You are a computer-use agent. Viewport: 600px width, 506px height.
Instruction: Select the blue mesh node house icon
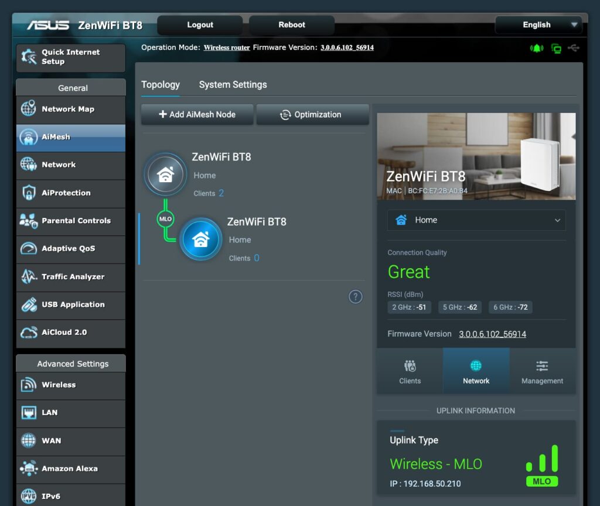click(x=201, y=240)
